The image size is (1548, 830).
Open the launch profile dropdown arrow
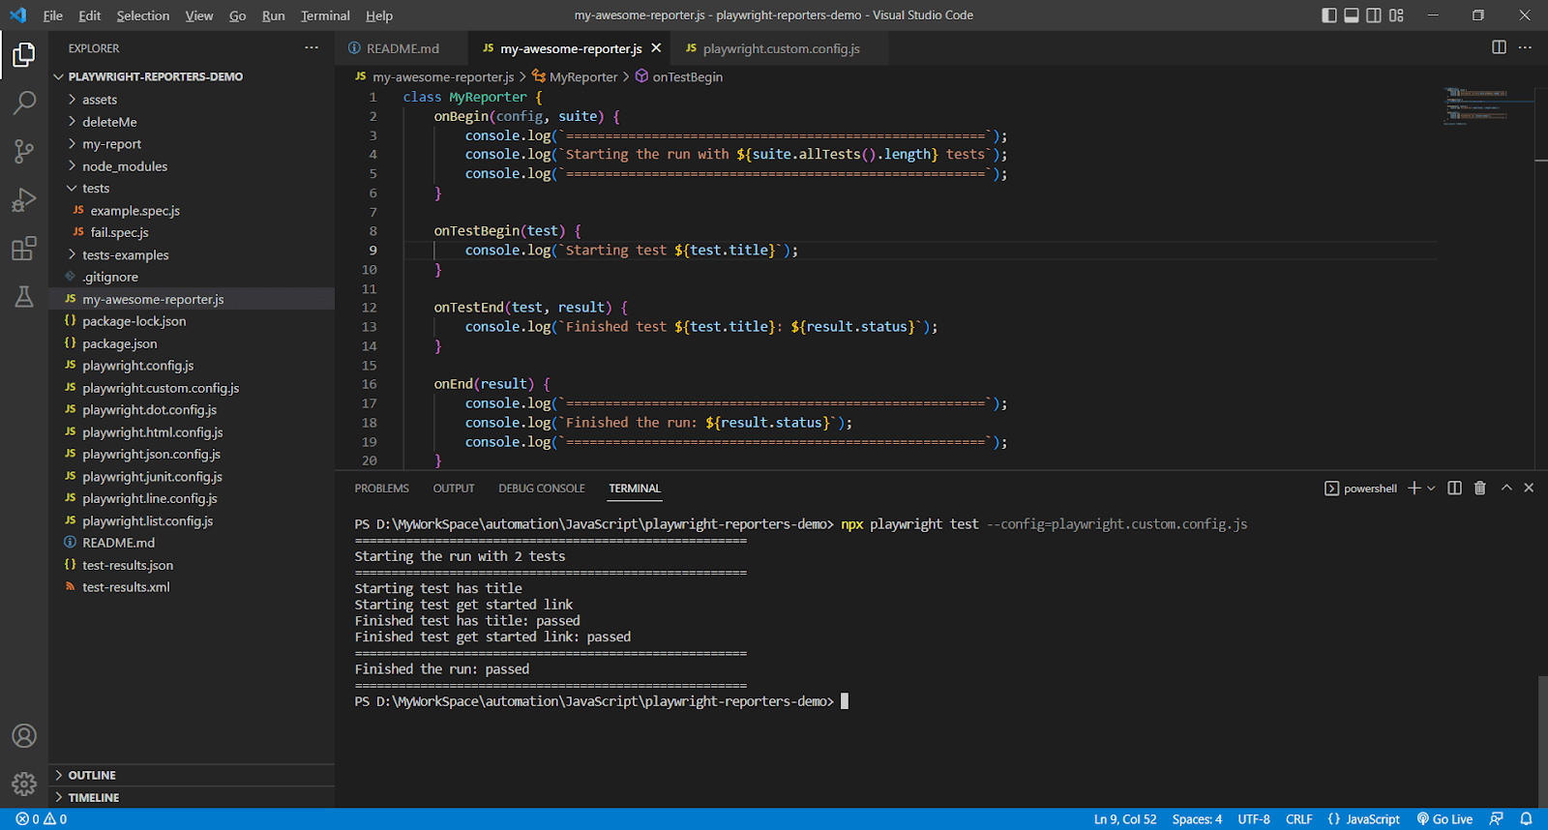coord(1431,488)
